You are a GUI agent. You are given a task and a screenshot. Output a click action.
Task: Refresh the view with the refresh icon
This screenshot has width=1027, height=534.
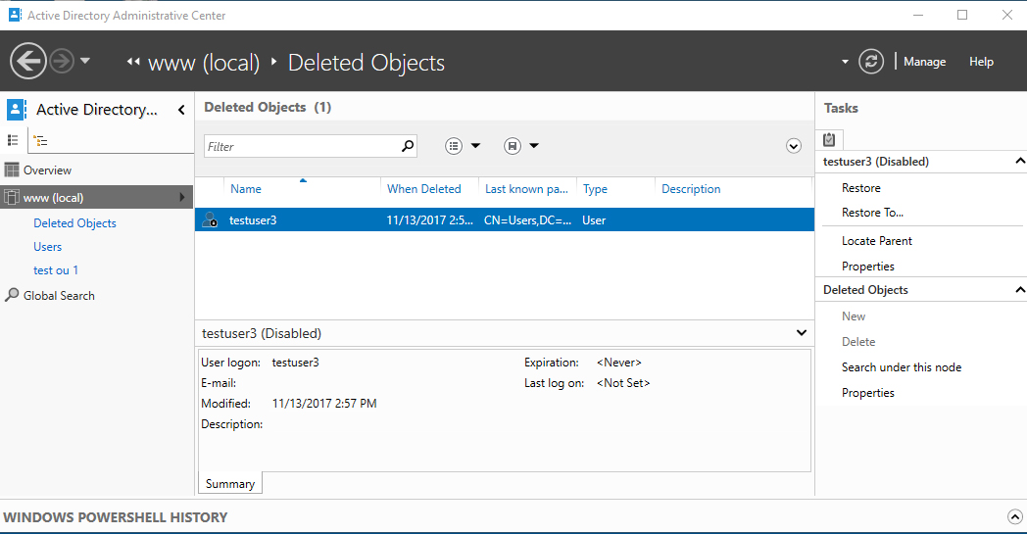point(871,62)
